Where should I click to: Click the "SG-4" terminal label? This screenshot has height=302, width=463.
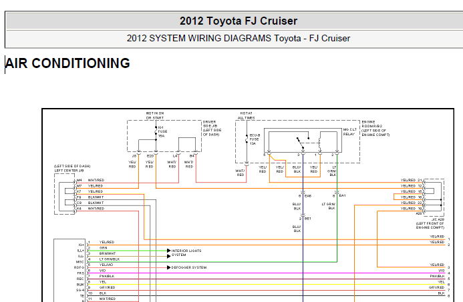(x=80, y=290)
